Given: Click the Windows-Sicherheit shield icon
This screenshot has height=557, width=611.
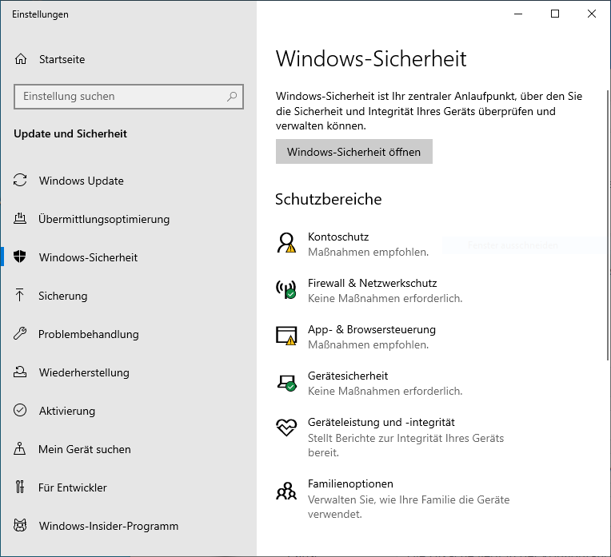Looking at the screenshot, I should pyautogui.click(x=19, y=257).
